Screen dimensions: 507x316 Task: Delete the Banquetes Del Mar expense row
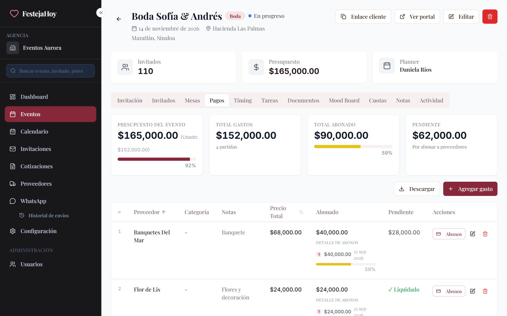point(485,234)
